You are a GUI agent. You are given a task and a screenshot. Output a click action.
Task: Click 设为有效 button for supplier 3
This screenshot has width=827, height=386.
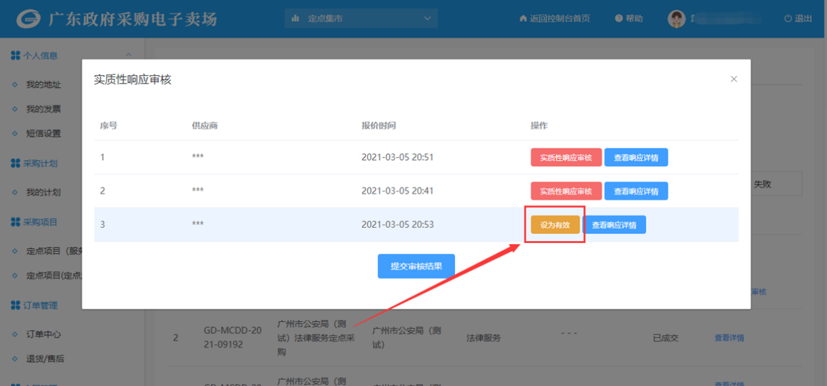[555, 225]
